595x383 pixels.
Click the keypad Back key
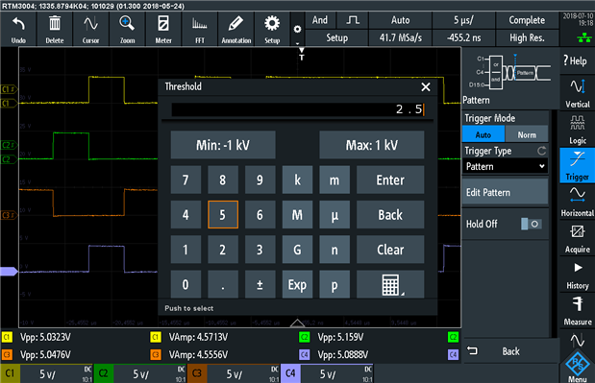[390, 215]
